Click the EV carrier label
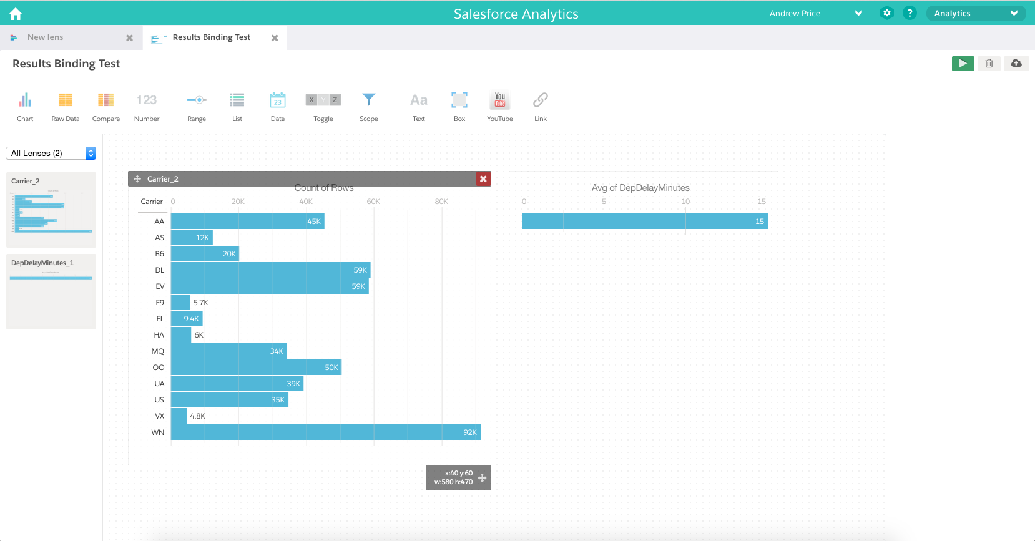Image resolution: width=1035 pixels, height=541 pixels. 160,286
